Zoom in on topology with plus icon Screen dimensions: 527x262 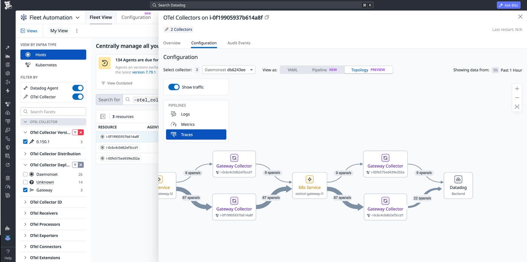tap(517, 89)
